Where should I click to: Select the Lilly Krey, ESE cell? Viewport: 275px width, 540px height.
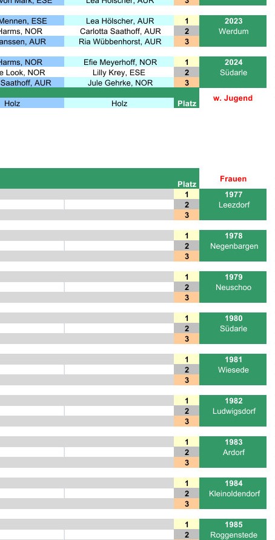coord(119,73)
